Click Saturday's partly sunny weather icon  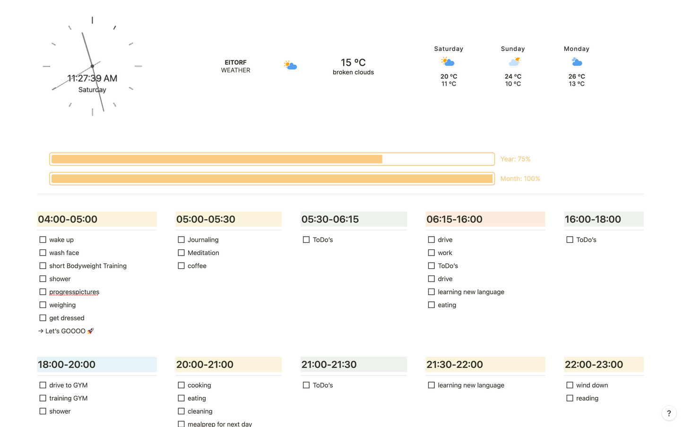coord(447,61)
